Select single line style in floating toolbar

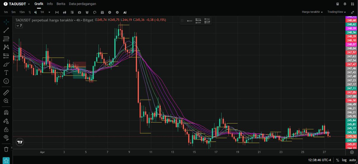[190, 21]
